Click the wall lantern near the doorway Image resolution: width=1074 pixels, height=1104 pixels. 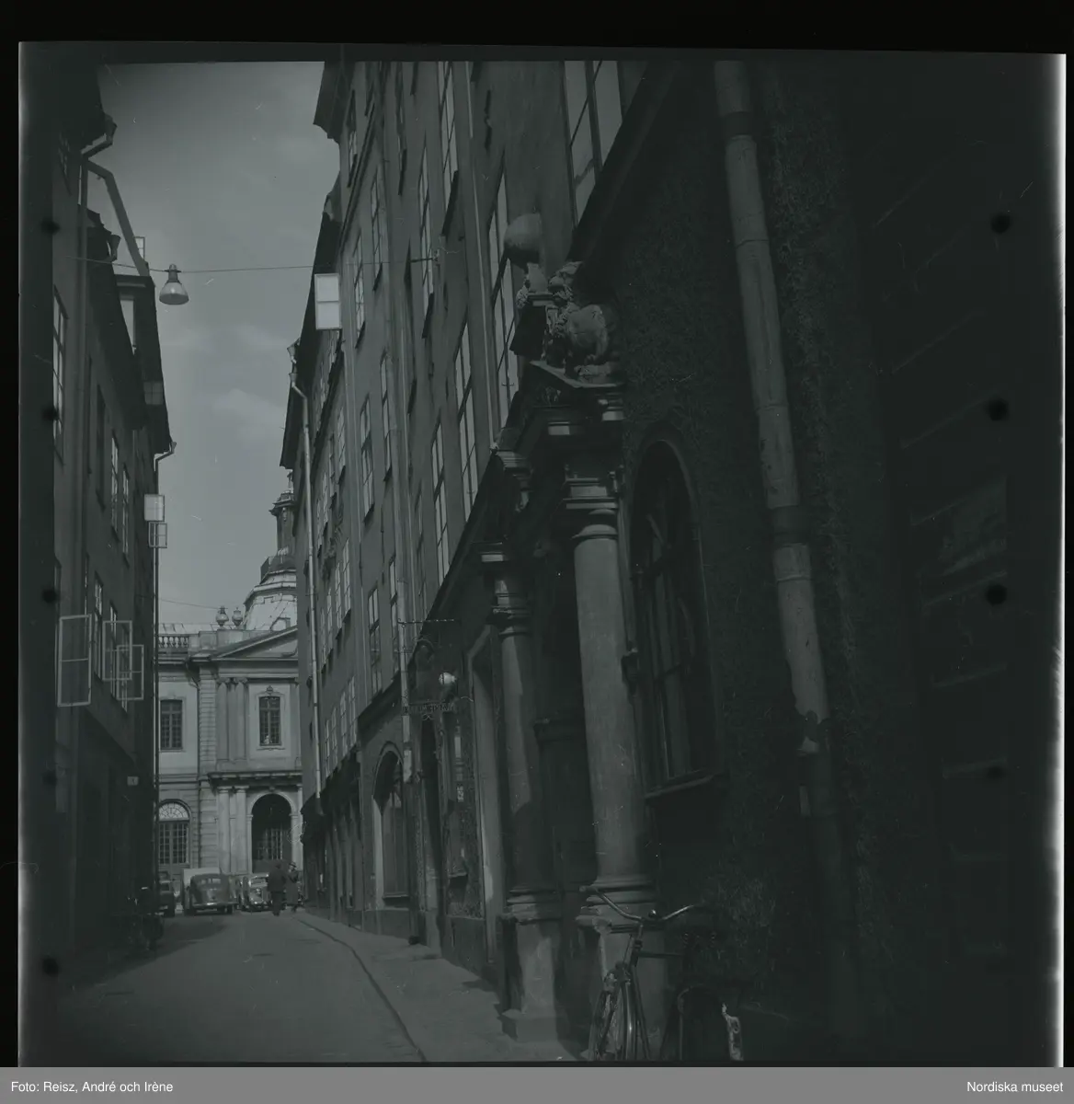click(x=446, y=683)
